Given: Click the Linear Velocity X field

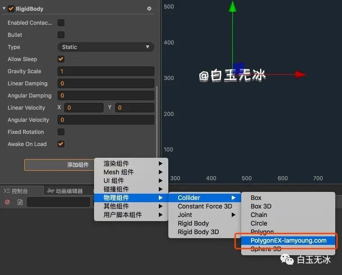Looking at the screenshot, I should [84, 107].
